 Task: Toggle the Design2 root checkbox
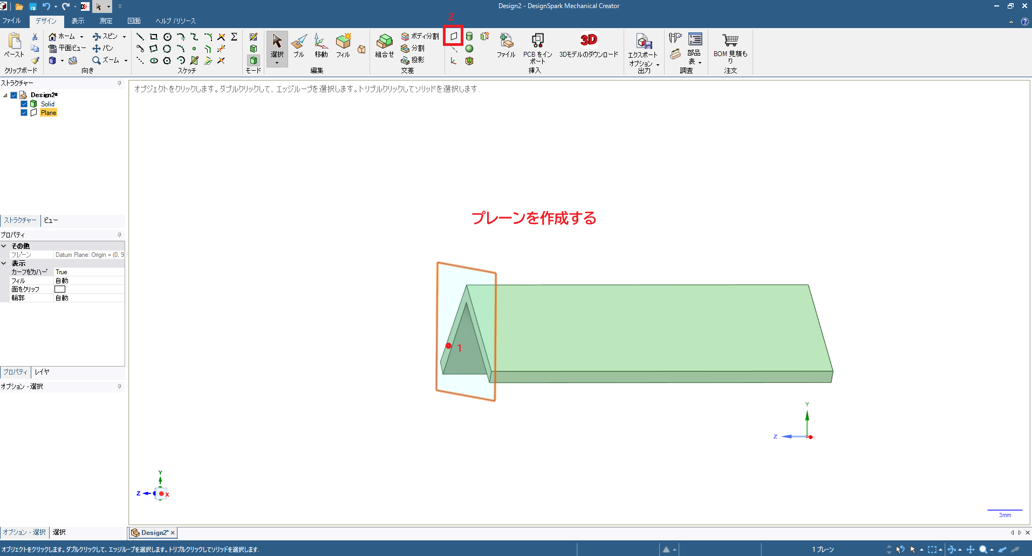tap(14, 95)
